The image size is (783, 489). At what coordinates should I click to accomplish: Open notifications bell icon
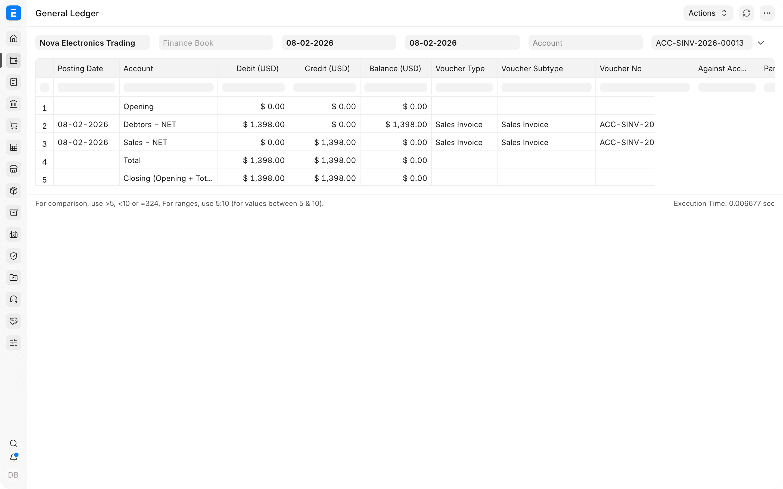coord(14,457)
